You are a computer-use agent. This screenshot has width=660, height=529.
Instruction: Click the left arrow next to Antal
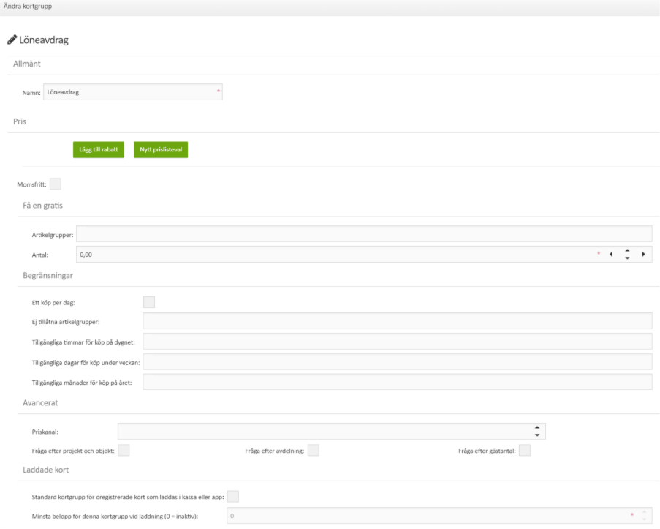pyautogui.click(x=611, y=253)
